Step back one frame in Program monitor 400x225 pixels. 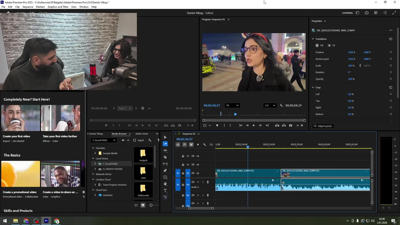(247, 125)
